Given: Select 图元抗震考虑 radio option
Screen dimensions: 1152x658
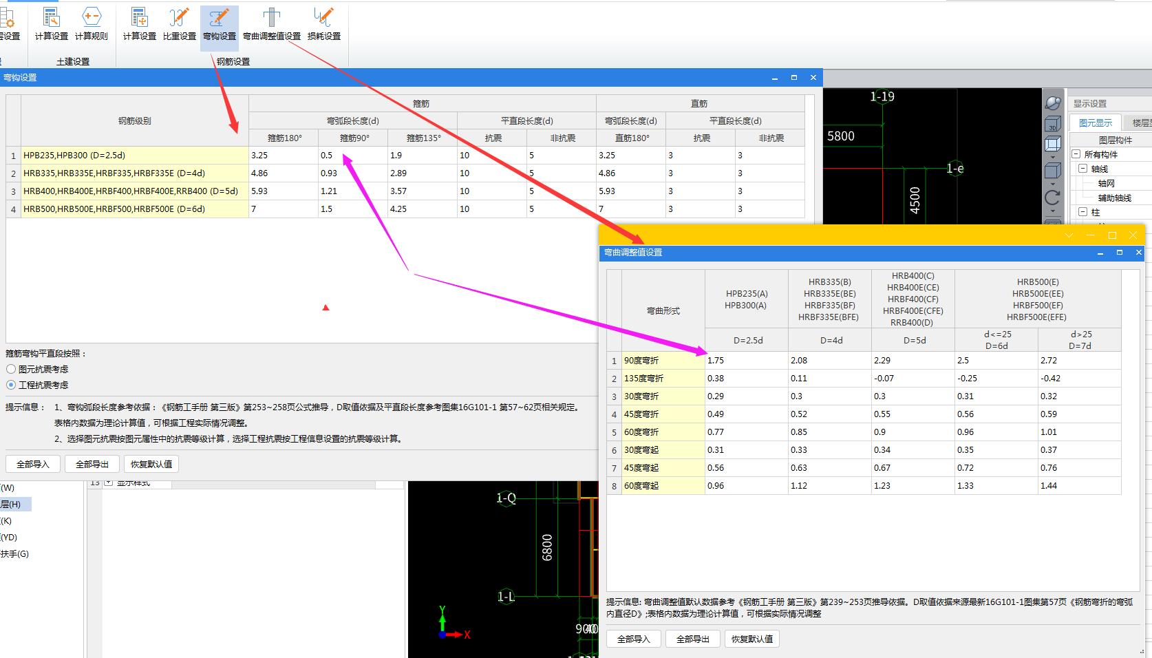Looking at the screenshot, I should click(38, 370).
